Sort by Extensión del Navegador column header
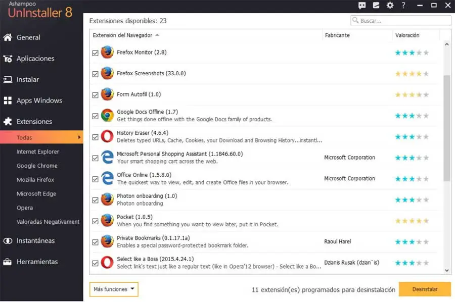The height and width of the screenshot is (302, 455). click(x=122, y=35)
